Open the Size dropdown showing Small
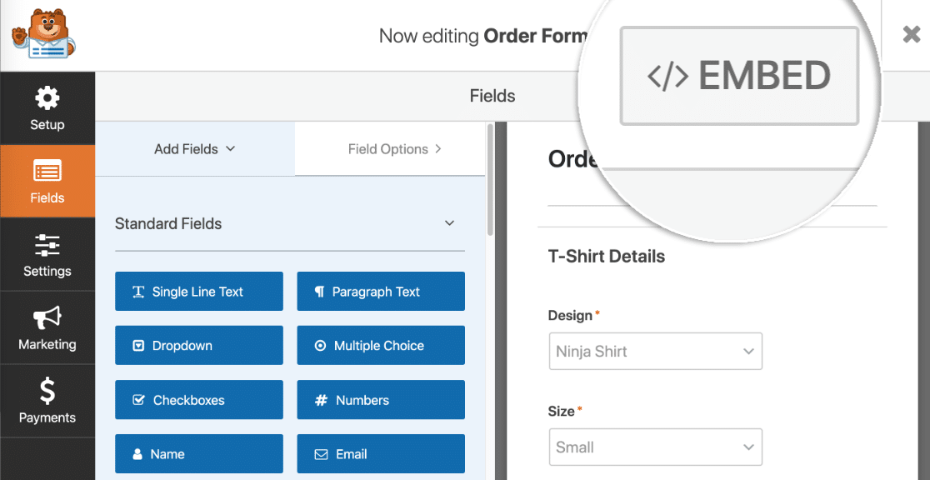Viewport: 930px width, 480px height. pos(655,447)
